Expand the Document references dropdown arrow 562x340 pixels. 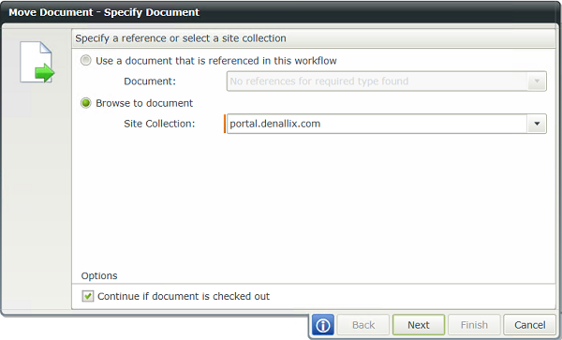537,81
